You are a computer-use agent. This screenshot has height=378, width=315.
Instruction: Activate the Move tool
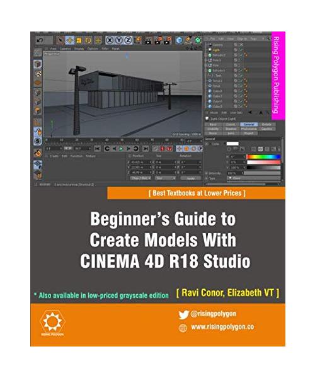69,40
